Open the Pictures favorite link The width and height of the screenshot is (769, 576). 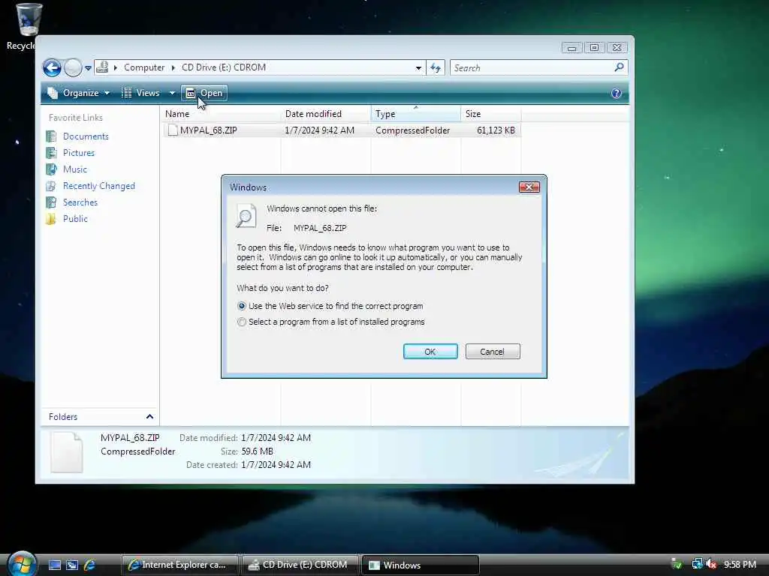[x=78, y=153]
